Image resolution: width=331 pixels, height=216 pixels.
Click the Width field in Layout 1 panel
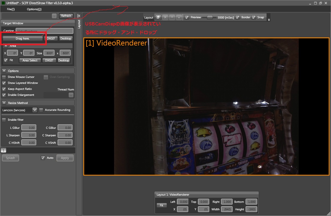click(x=227, y=209)
